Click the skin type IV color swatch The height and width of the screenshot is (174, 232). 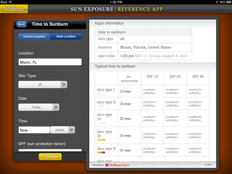101,140
